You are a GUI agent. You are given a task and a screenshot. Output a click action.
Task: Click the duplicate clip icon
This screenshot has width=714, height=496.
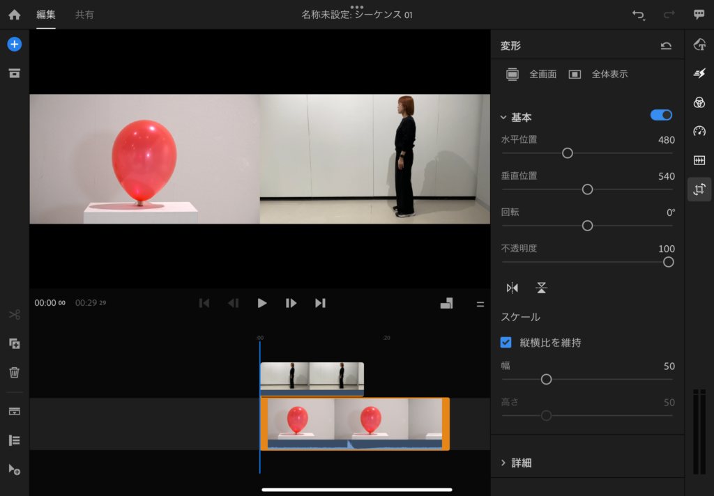click(x=15, y=343)
